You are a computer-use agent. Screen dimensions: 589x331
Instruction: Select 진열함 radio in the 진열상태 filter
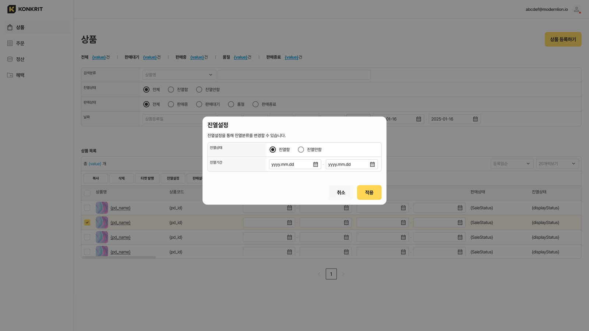coord(171,90)
